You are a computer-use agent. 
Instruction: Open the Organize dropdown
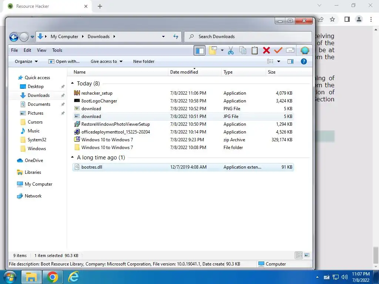pyautogui.click(x=26, y=61)
